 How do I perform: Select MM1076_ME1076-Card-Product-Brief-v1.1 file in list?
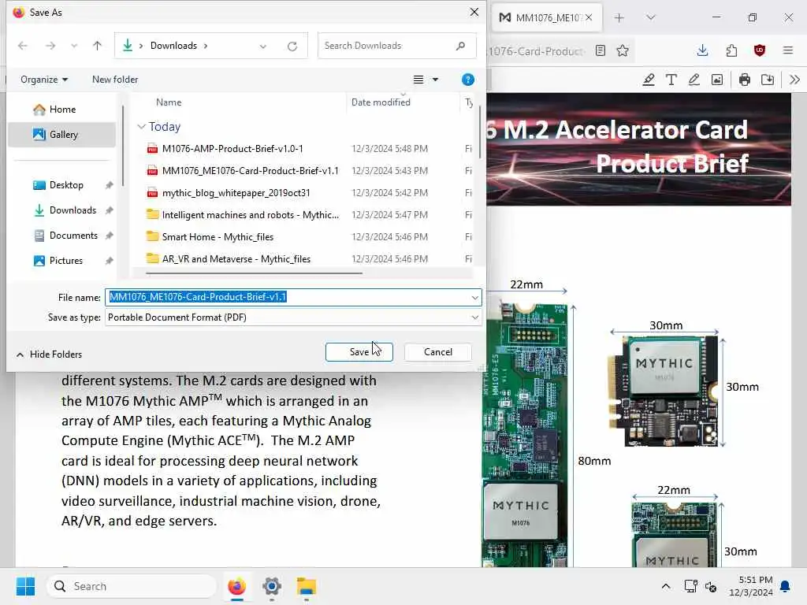point(250,171)
